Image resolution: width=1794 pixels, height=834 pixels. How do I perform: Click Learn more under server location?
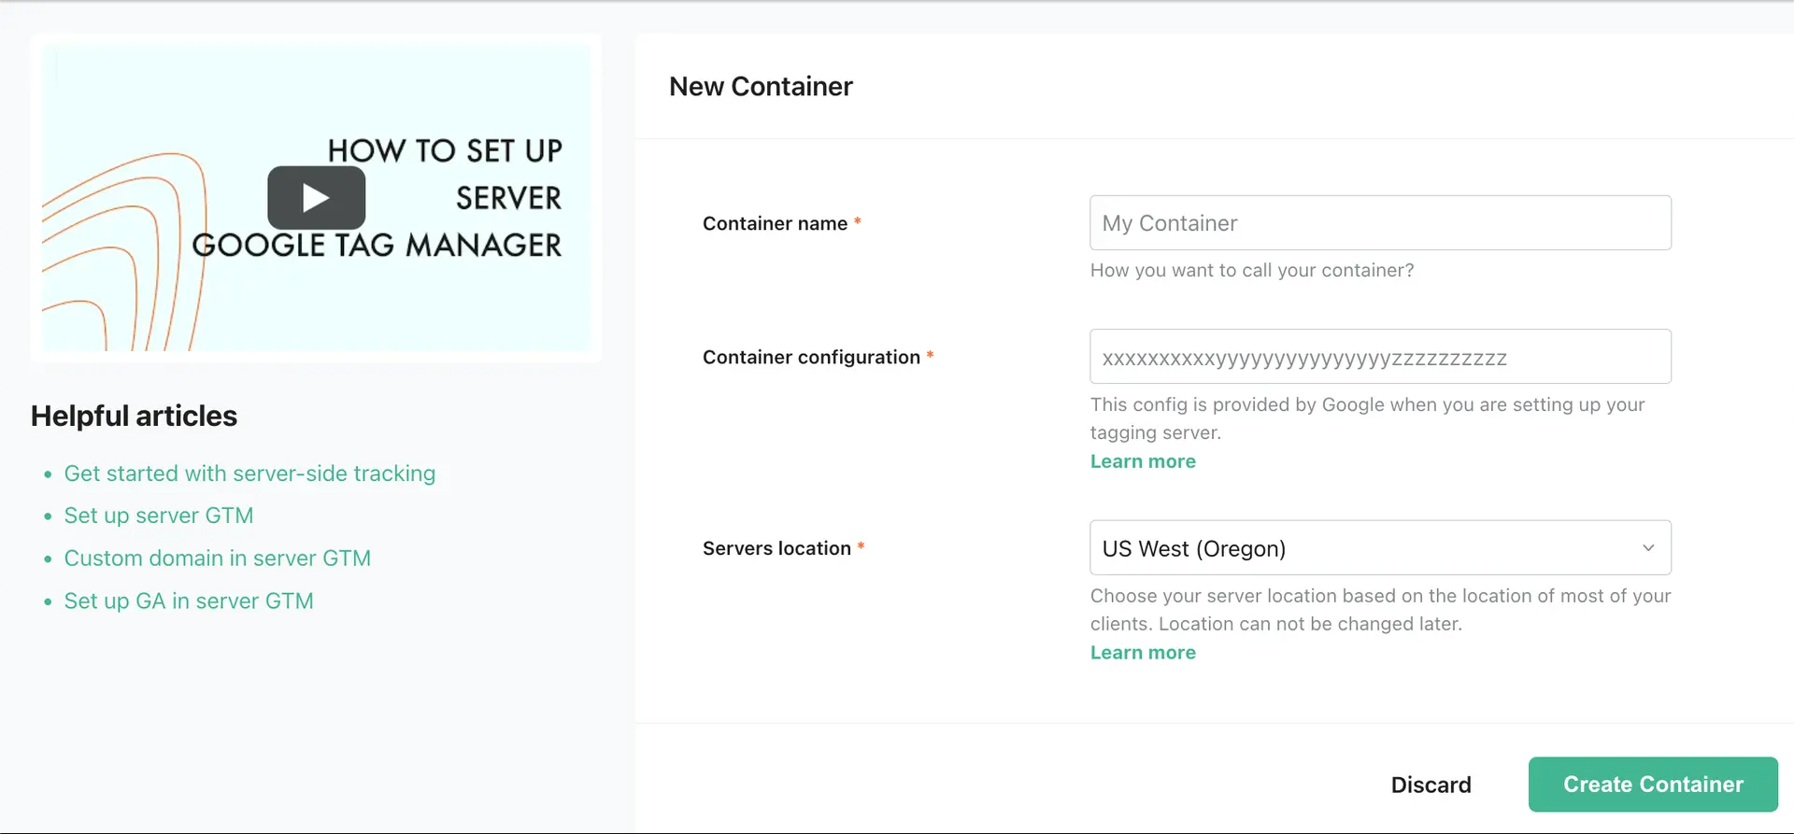tap(1142, 652)
